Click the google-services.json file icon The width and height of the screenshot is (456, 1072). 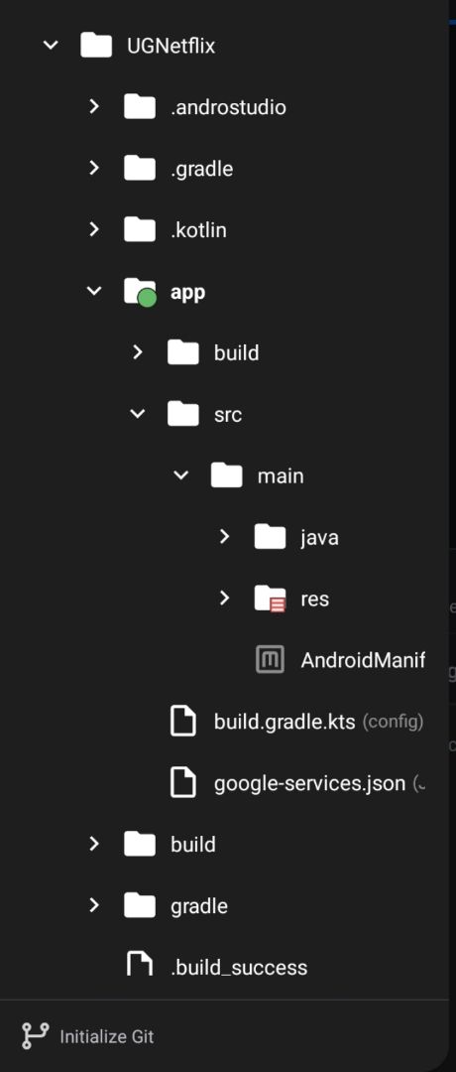point(183,783)
